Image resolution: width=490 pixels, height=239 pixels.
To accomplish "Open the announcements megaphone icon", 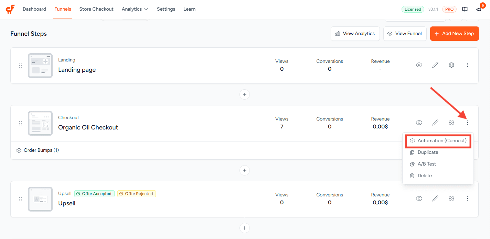I will pyautogui.click(x=479, y=9).
